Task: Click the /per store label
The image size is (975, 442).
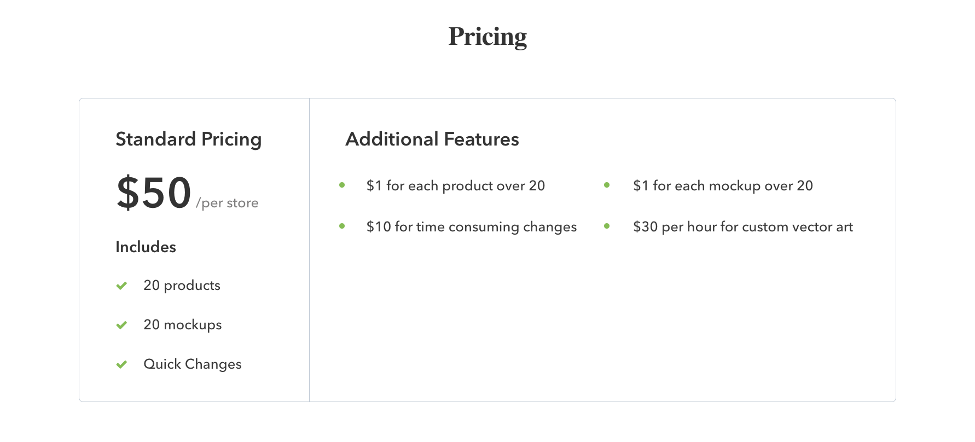Action: tap(227, 203)
